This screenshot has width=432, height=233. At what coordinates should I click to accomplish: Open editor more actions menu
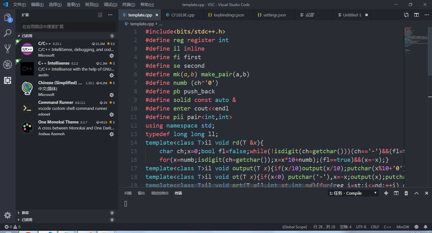pos(426,15)
